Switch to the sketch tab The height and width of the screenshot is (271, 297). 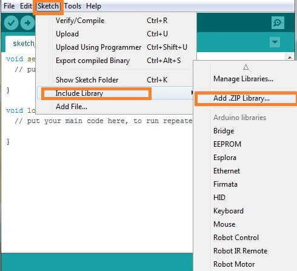pyautogui.click(x=21, y=44)
